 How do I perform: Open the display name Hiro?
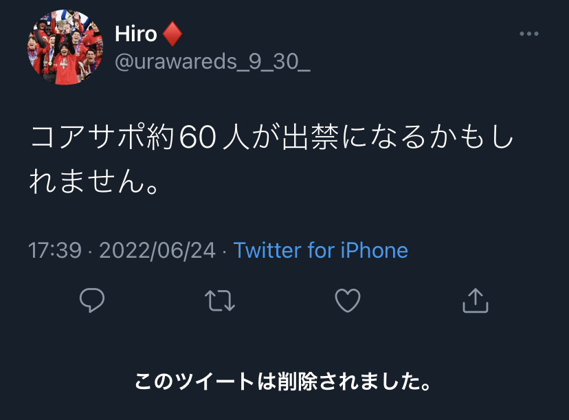pos(135,34)
